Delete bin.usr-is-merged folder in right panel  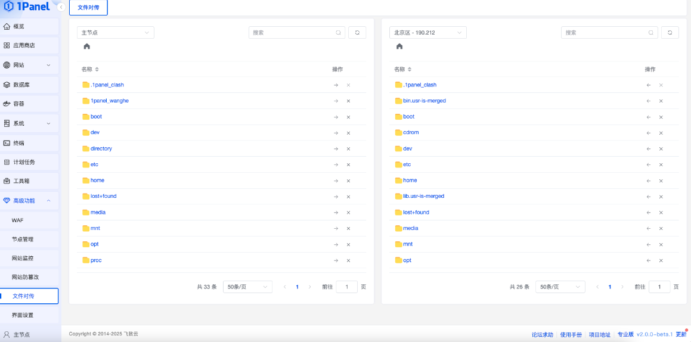pyautogui.click(x=661, y=101)
